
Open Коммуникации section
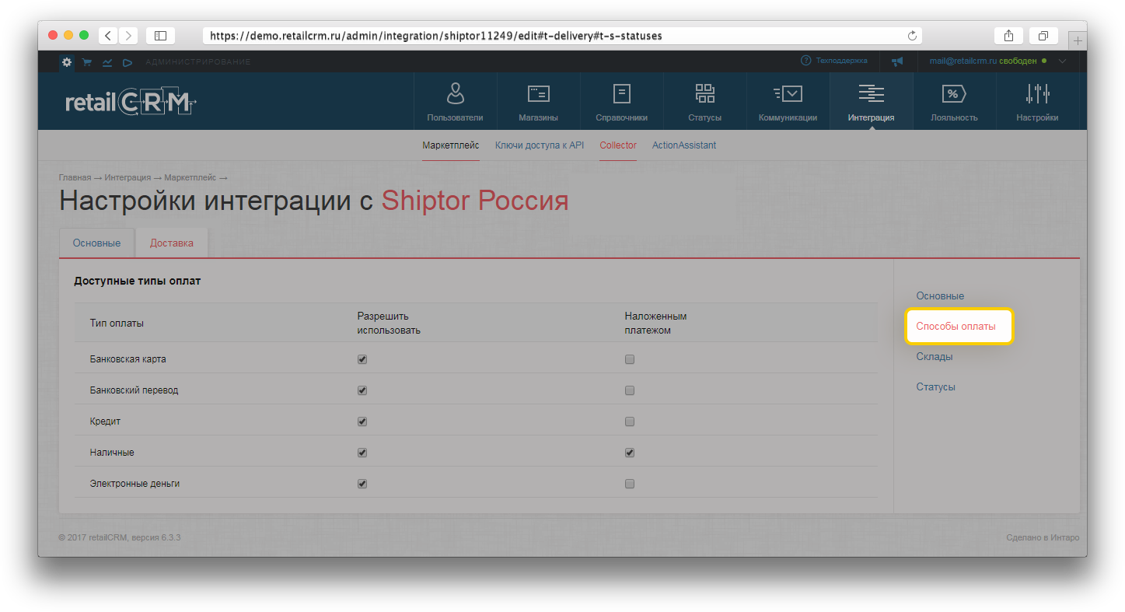click(x=788, y=94)
